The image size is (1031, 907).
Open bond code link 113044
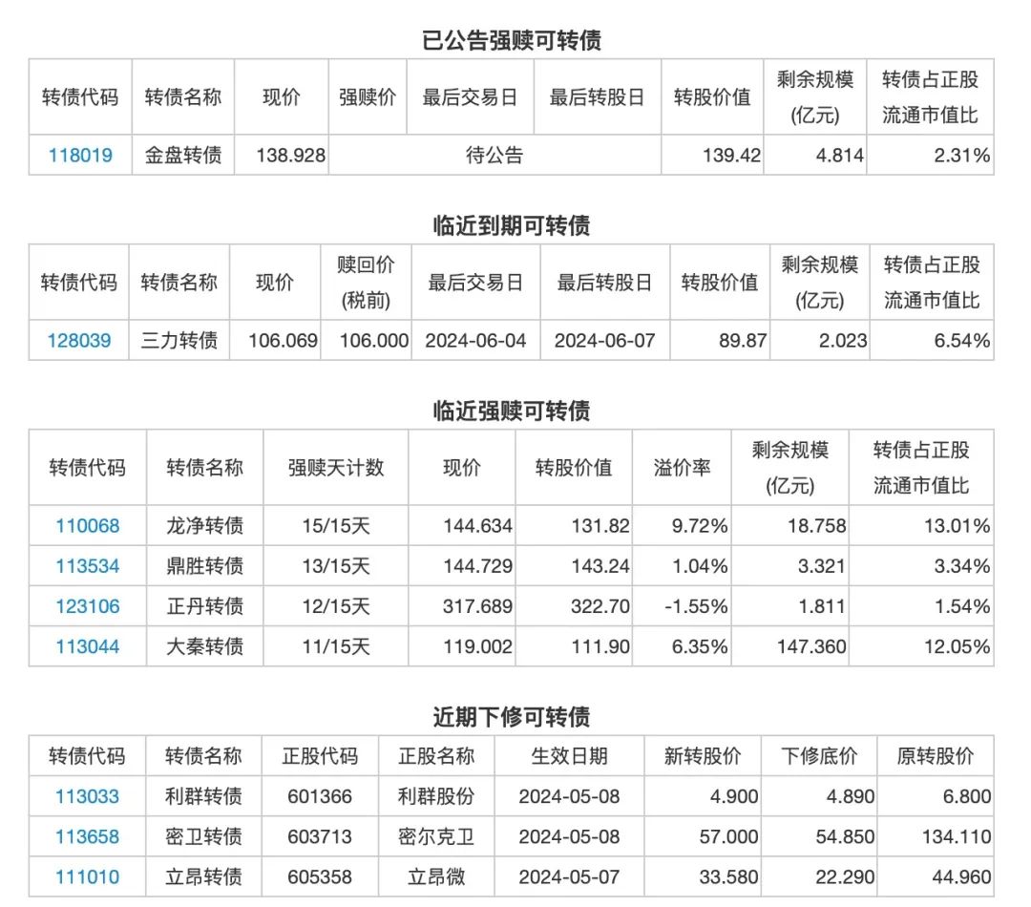click(x=86, y=646)
